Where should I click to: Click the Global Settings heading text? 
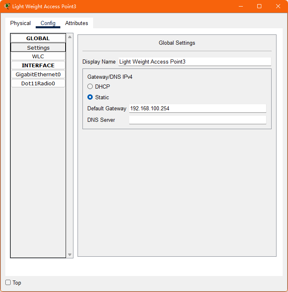(177, 43)
